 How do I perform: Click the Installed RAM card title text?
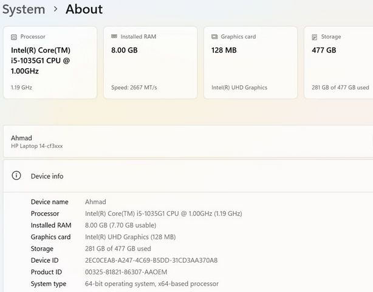pos(139,36)
